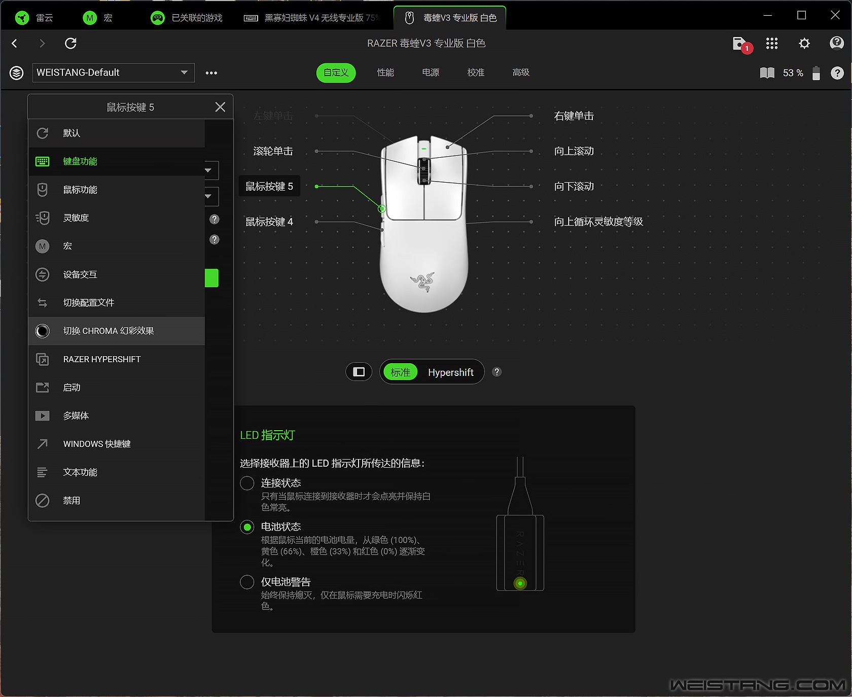Choose 禁用 disable option
This screenshot has height=697, width=852.
coord(117,501)
